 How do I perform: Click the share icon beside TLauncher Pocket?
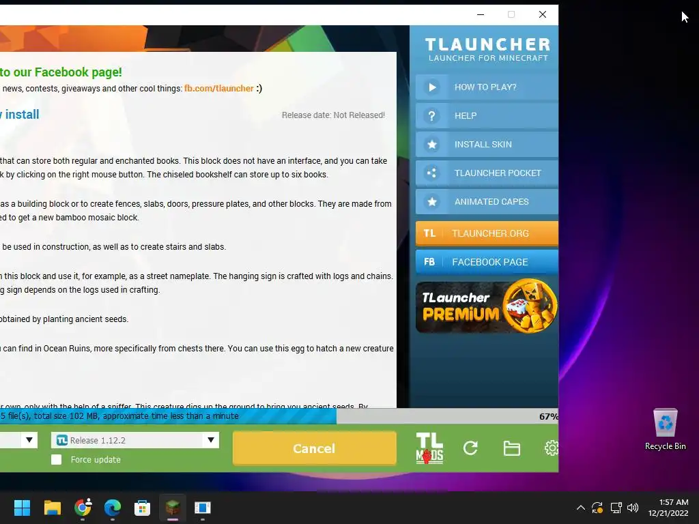pos(431,173)
